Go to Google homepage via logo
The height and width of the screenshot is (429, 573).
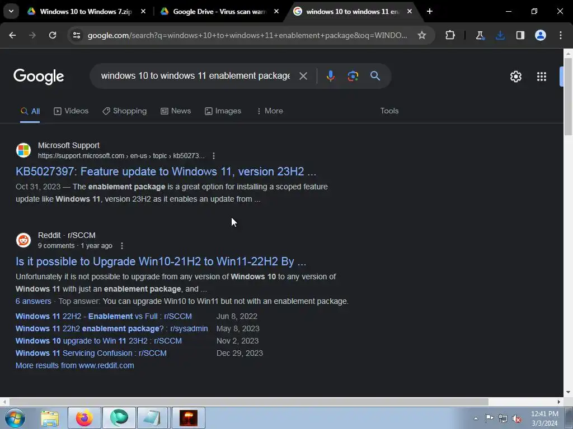(39, 76)
